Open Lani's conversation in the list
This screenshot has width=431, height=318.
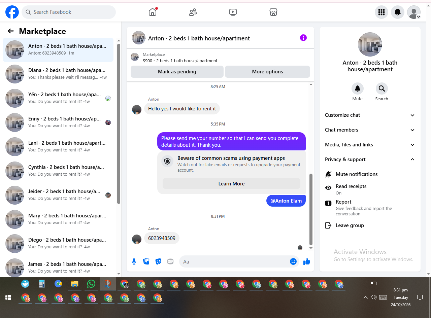pyautogui.click(x=58, y=147)
